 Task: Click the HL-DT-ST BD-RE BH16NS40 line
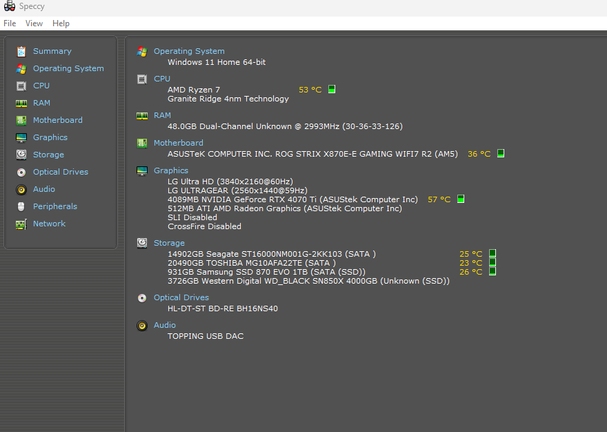(223, 308)
